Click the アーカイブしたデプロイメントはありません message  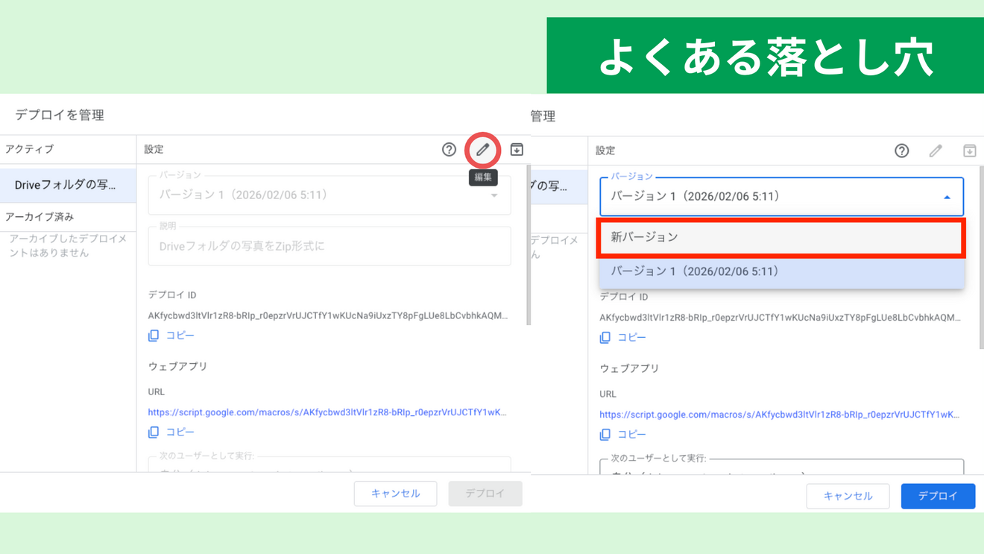(x=68, y=246)
